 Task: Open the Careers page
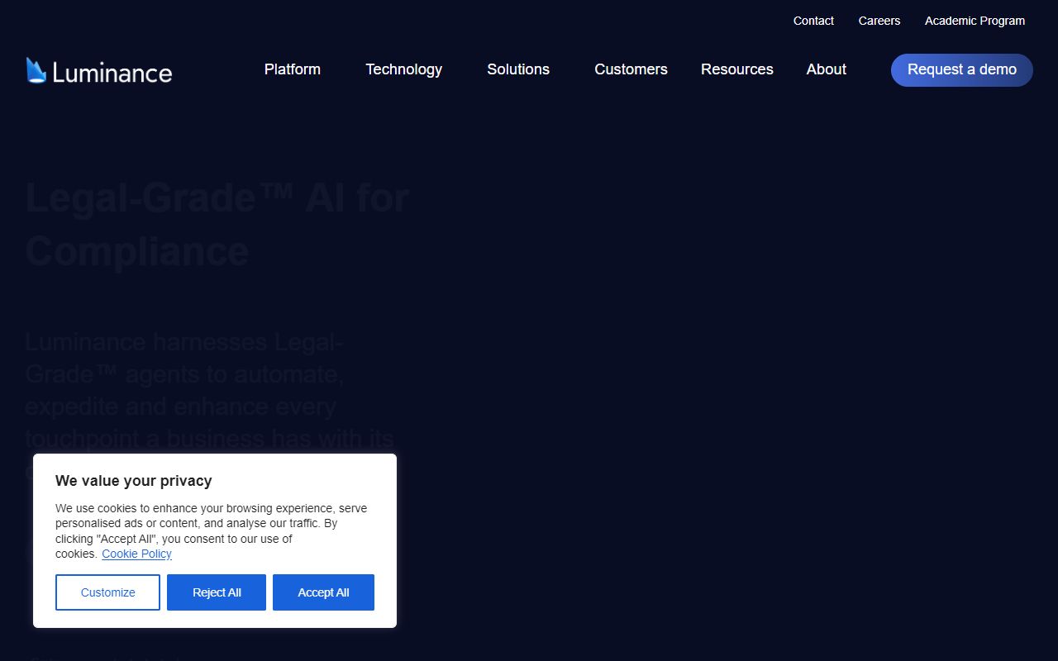879,21
